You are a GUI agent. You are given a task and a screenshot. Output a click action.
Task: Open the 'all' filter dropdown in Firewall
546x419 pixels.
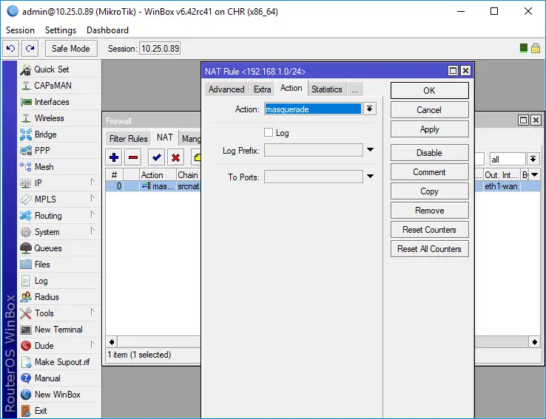[533, 160]
